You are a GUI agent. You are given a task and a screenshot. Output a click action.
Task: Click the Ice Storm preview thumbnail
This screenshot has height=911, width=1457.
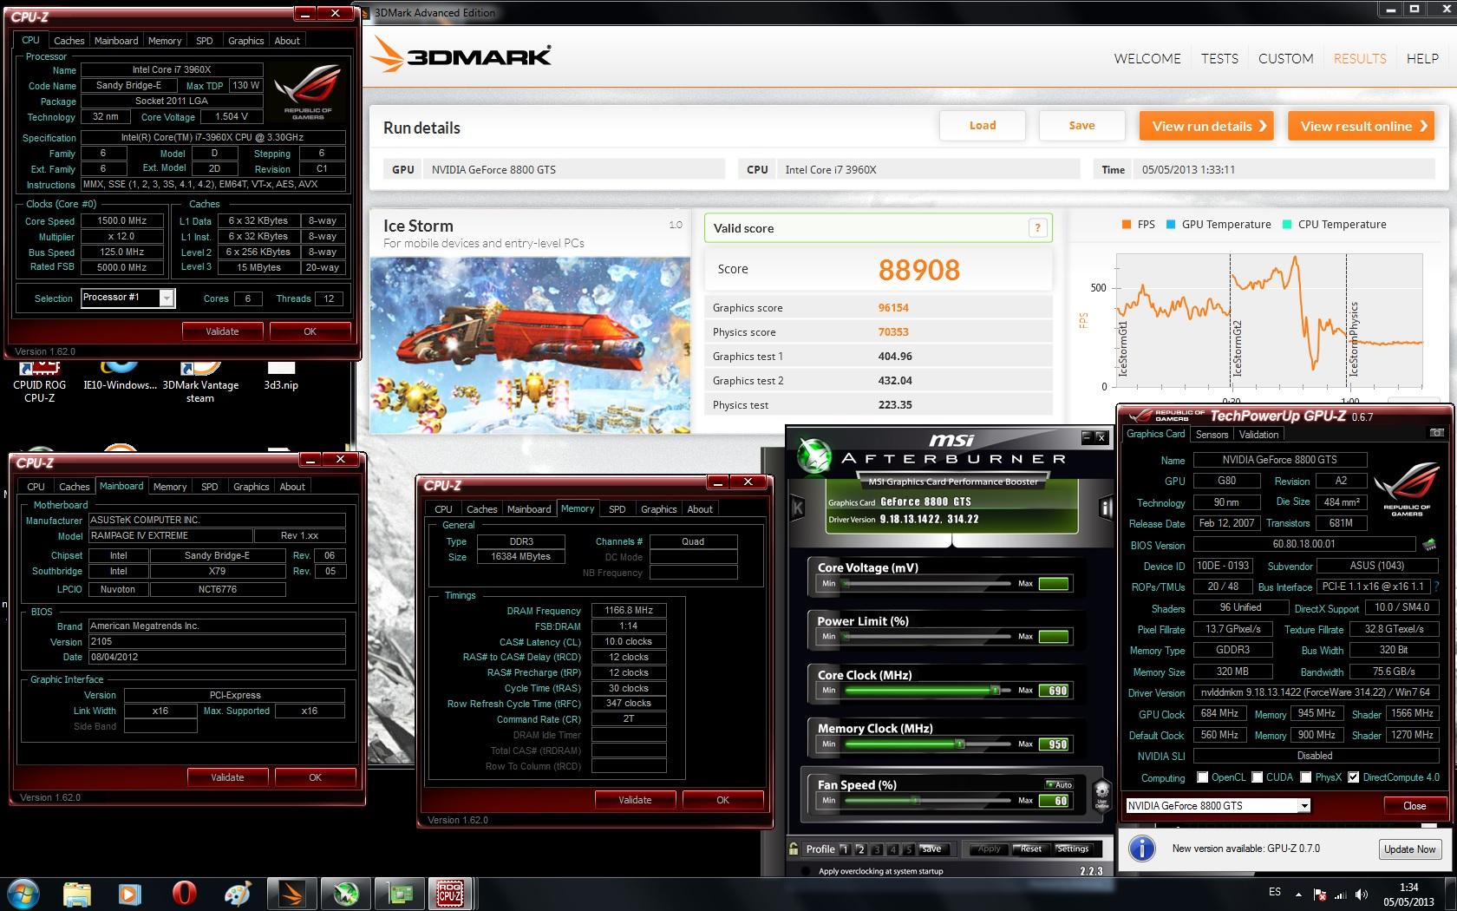coord(530,345)
